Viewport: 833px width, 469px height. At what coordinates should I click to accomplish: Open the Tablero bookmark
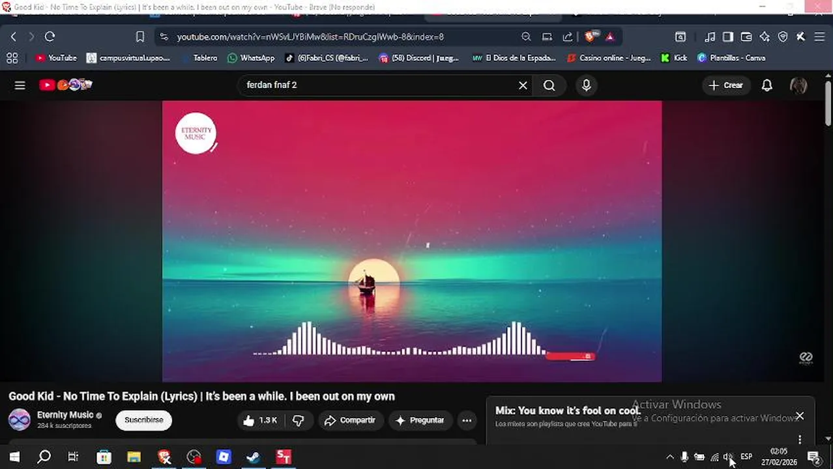point(199,58)
